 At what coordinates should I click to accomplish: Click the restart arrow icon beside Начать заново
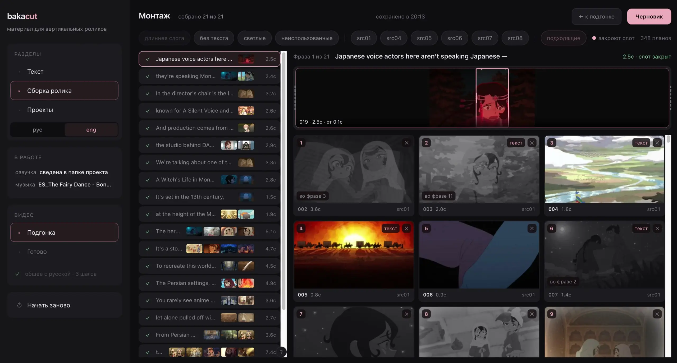pyautogui.click(x=19, y=305)
